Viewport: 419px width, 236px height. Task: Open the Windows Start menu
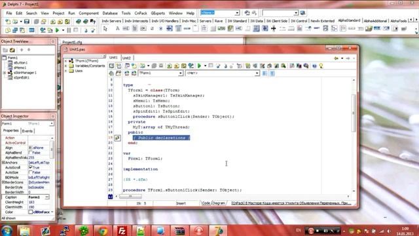tap(7, 231)
